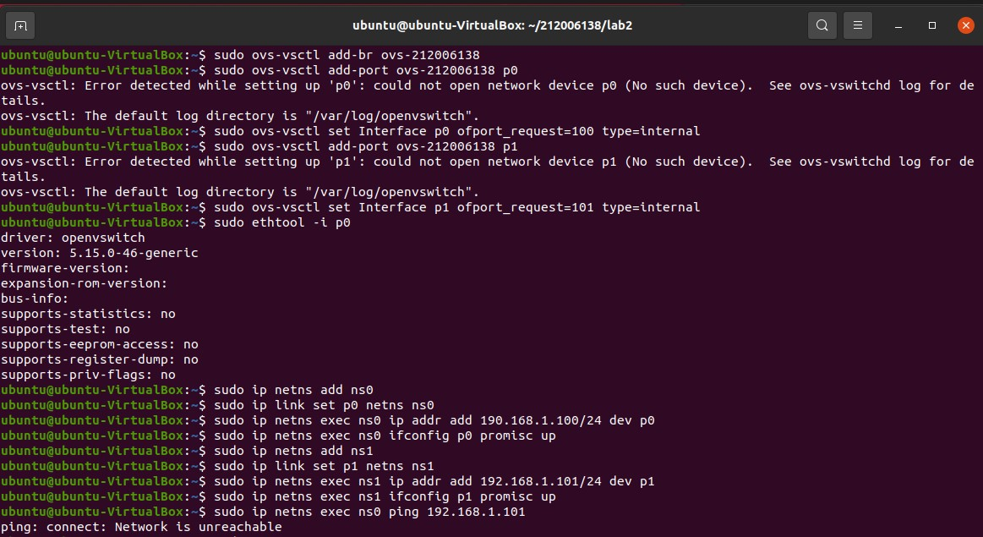Click the 'ofport_request=101' command line
The height and width of the screenshot is (537, 983).
pos(456,207)
